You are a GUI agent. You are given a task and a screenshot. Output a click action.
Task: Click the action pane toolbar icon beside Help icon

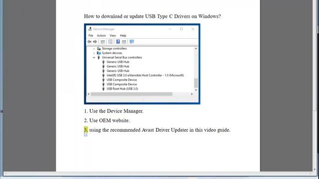point(124,42)
